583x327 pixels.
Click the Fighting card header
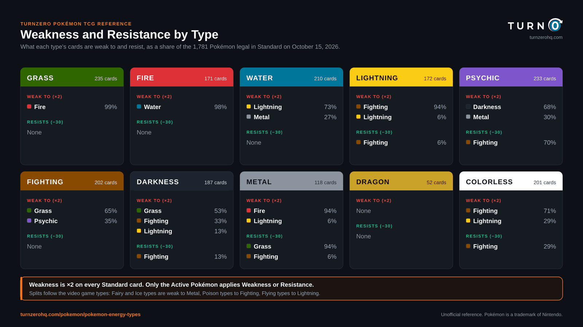(x=72, y=181)
